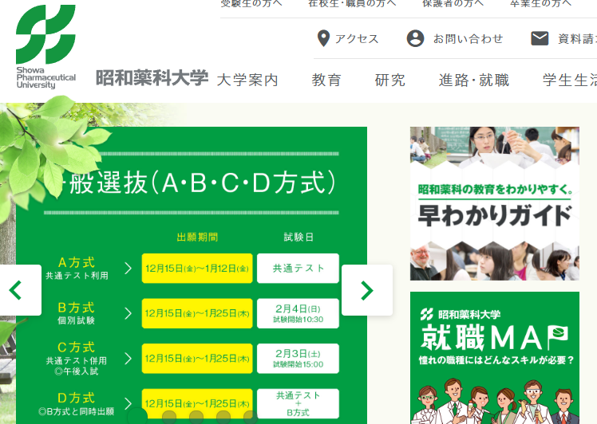Click A方式 application period 12月15日〜1月12日
This screenshot has width=597, height=424.
click(x=197, y=269)
